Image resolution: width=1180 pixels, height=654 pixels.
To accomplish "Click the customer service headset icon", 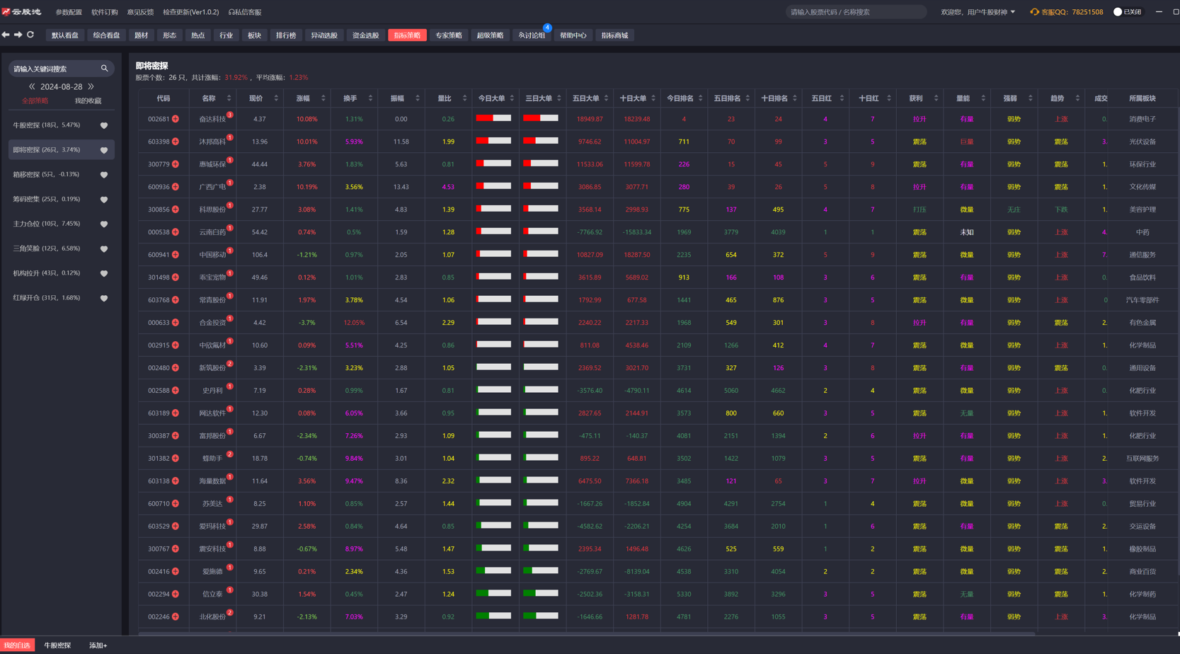I will pyautogui.click(x=1034, y=12).
